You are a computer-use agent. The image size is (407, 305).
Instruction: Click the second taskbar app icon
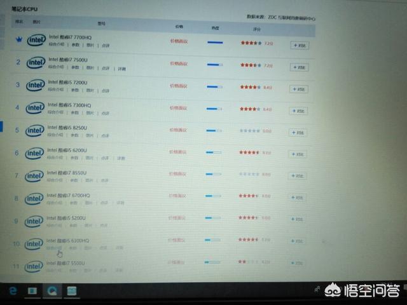tap(32, 291)
